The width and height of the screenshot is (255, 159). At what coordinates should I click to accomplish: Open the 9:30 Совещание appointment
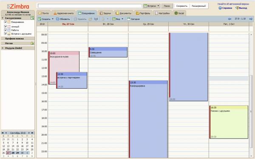tap(108, 52)
